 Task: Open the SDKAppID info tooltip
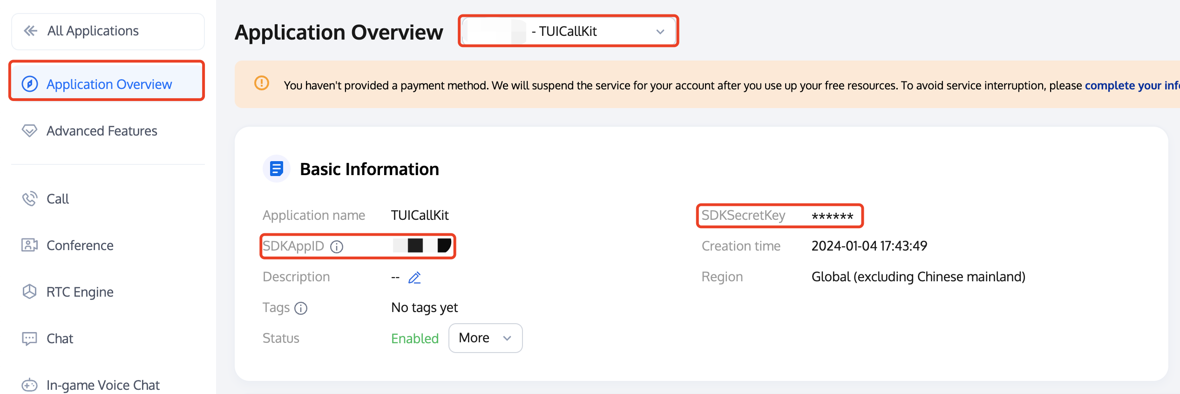[337, 246]
